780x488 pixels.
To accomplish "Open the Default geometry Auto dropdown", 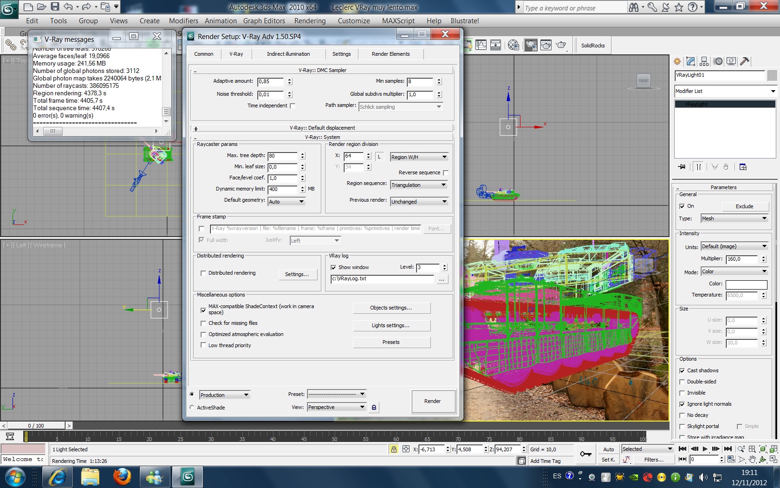I will [286, 202].
